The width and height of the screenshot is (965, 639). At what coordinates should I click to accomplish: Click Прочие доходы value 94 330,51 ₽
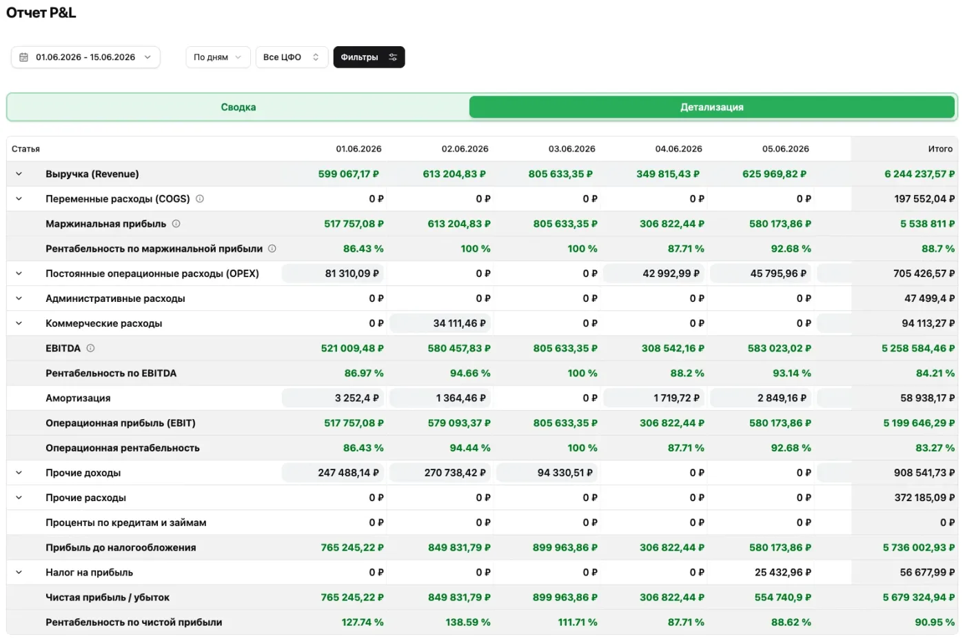[547, 473]
